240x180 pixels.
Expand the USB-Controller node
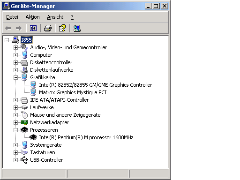click(15, 160)
